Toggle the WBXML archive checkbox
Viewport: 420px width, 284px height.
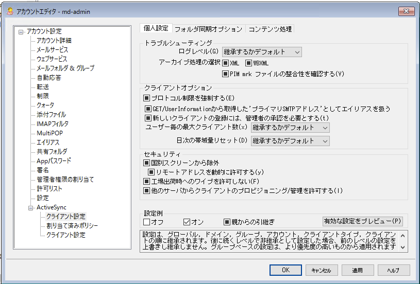pyautogui.click(x=248, y=63)
